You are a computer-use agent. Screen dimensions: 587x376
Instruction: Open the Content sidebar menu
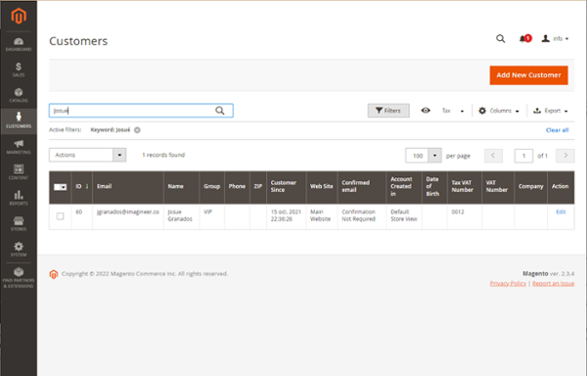coord(19,172)
